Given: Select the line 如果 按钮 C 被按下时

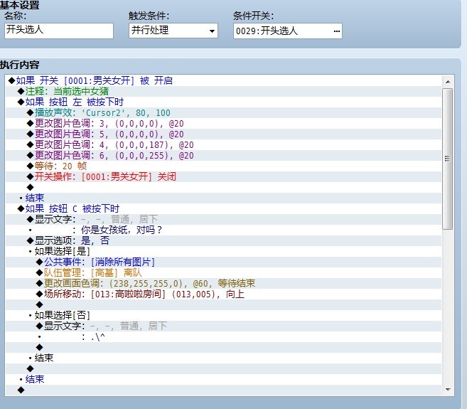Looking at the screenshot, I should pyautogui.click(x=223, y=208).
